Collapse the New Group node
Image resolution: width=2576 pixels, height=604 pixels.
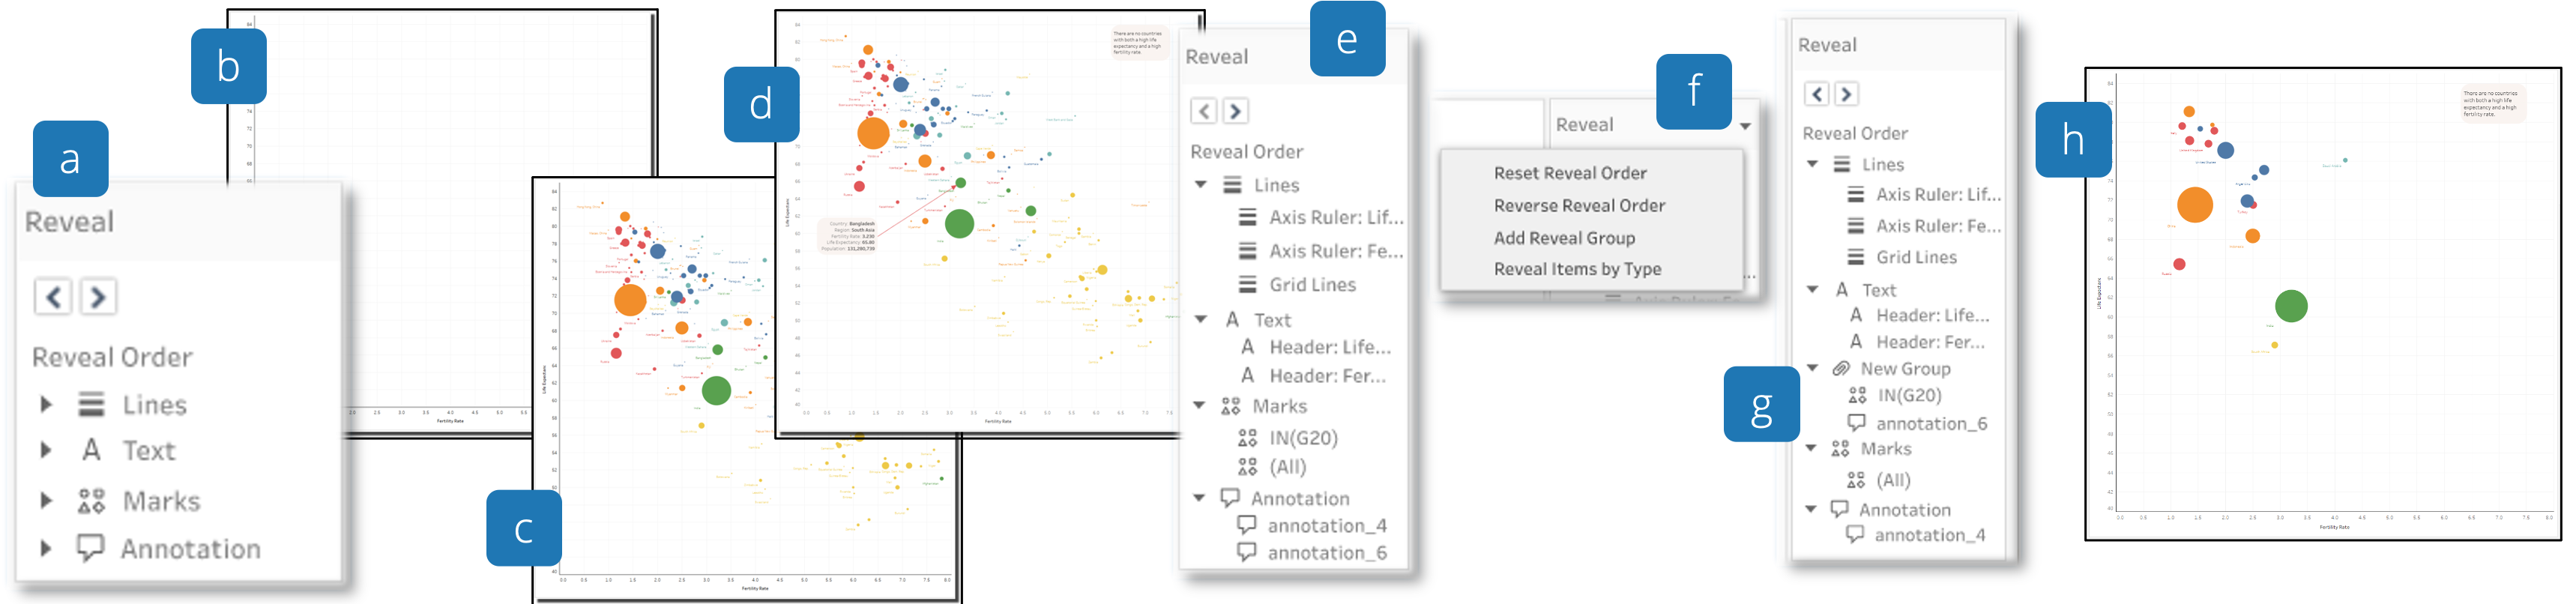tap(1812, 368)
